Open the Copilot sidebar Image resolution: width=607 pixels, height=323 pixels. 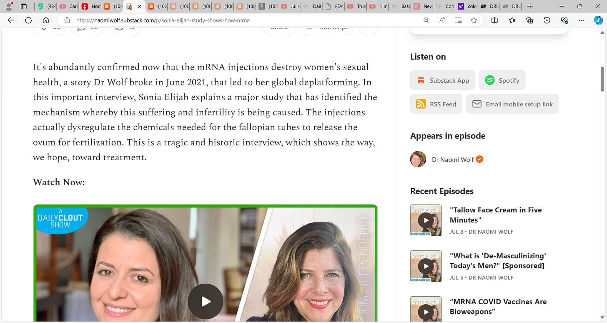pyautogui.click(x=598, y=20)
